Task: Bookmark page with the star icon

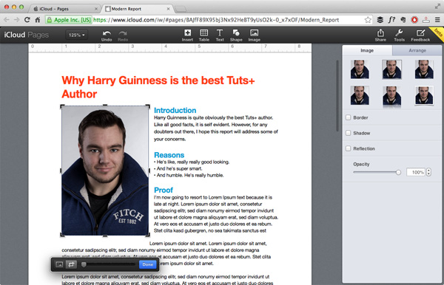Action: pos(368,20)
